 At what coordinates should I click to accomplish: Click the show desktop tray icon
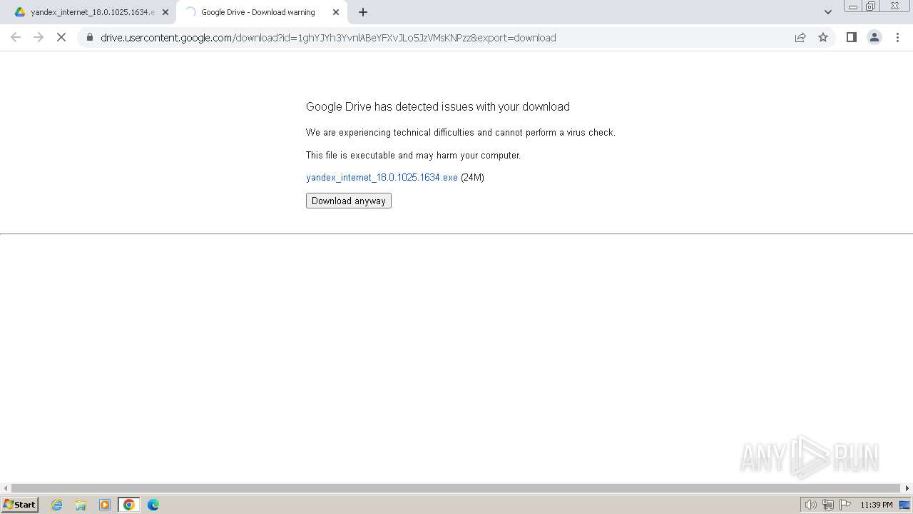click(x=904, y=505)
